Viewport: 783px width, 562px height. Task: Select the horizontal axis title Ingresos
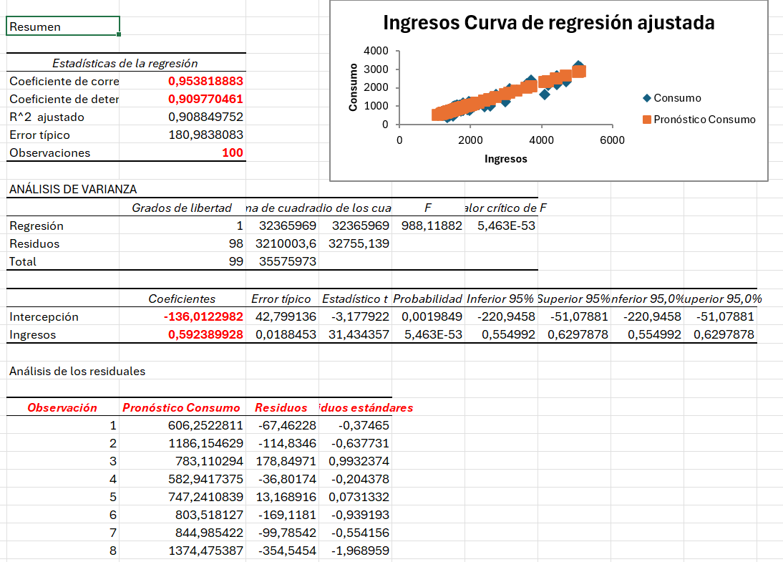(505, 159)
